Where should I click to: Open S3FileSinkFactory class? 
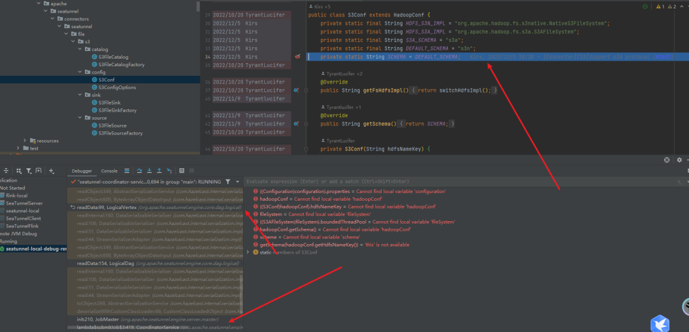coord(114,110)
